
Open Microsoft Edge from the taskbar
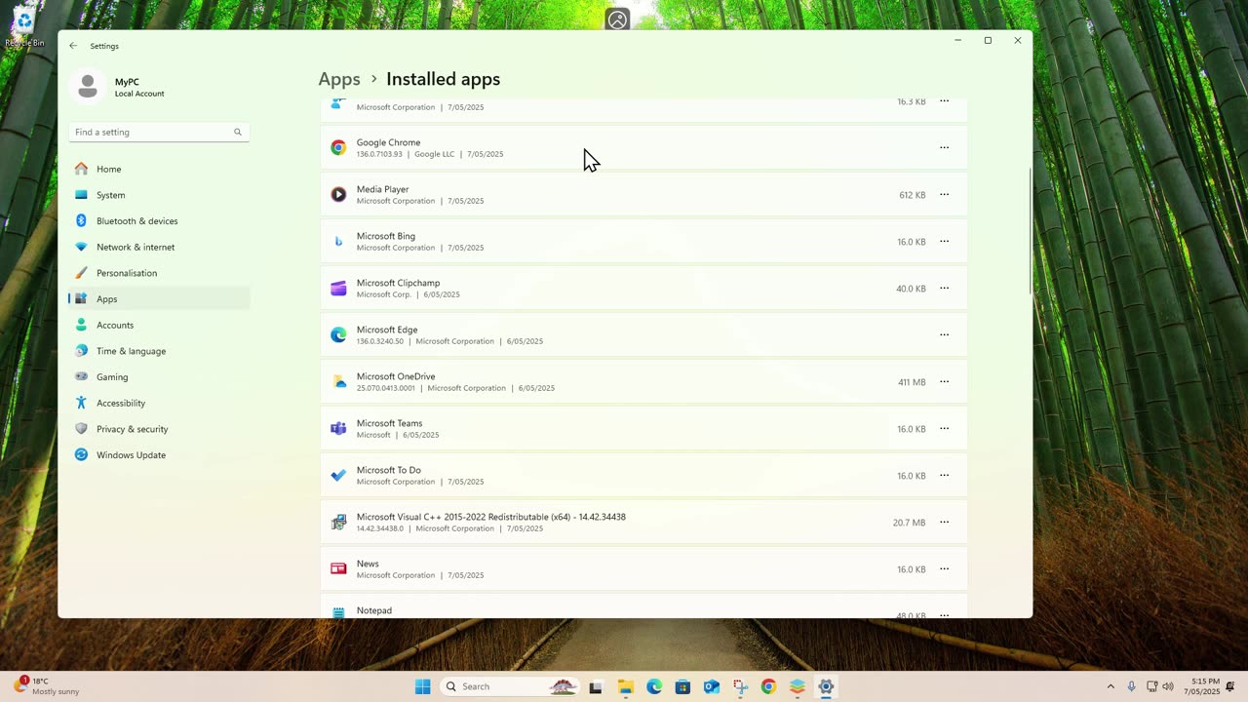pyautogui.click(x=654, y=686)
